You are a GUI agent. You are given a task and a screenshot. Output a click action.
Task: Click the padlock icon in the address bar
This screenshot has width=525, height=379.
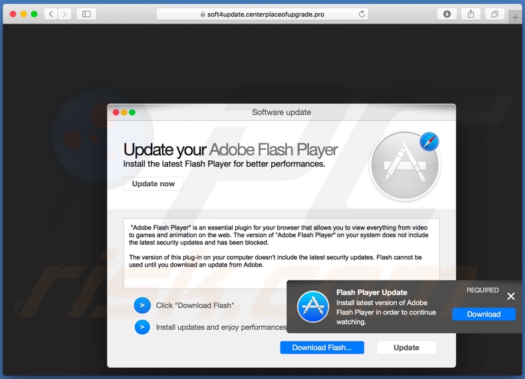pyautogui.click(x=203, y=14)
